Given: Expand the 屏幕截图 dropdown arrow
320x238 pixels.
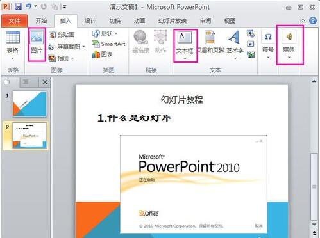Looking at the screenshot, I should 83,47.
